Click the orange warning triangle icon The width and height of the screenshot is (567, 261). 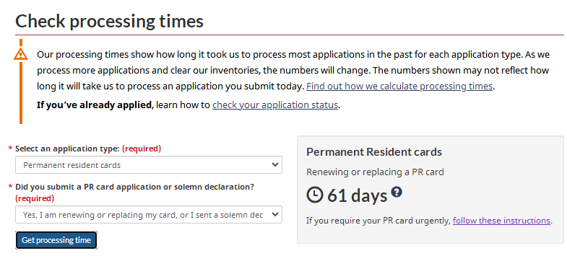[21, 54]
